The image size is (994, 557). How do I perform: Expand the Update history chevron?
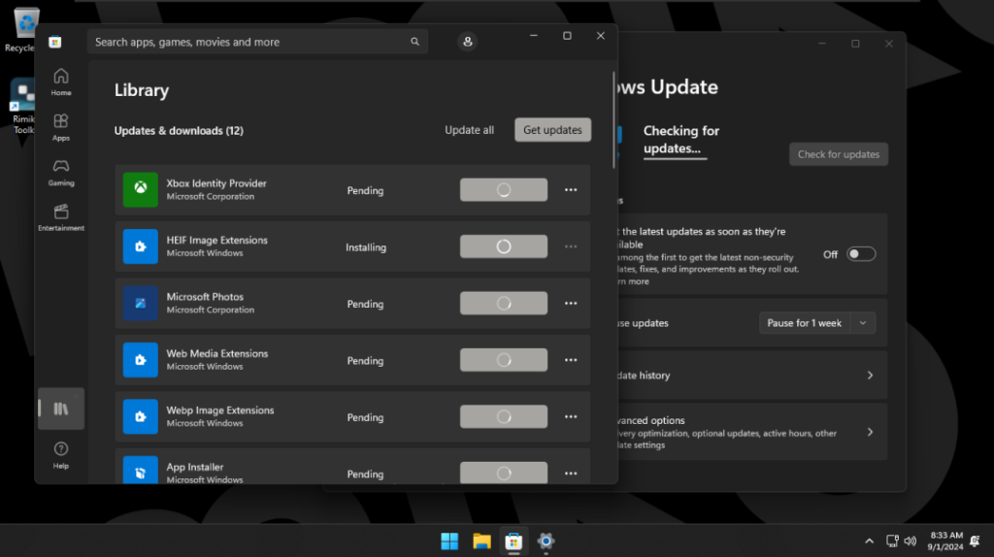point(870,376)
